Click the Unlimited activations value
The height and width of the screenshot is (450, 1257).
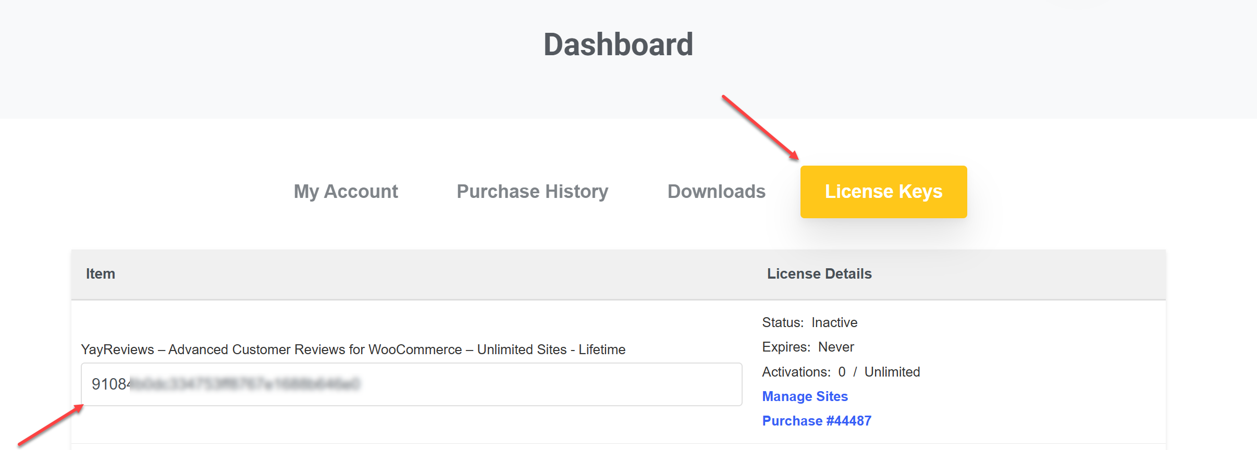(892, 372)
